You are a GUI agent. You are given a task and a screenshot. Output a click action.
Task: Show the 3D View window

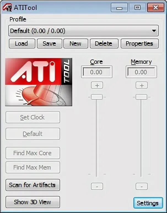coord(33,202)
